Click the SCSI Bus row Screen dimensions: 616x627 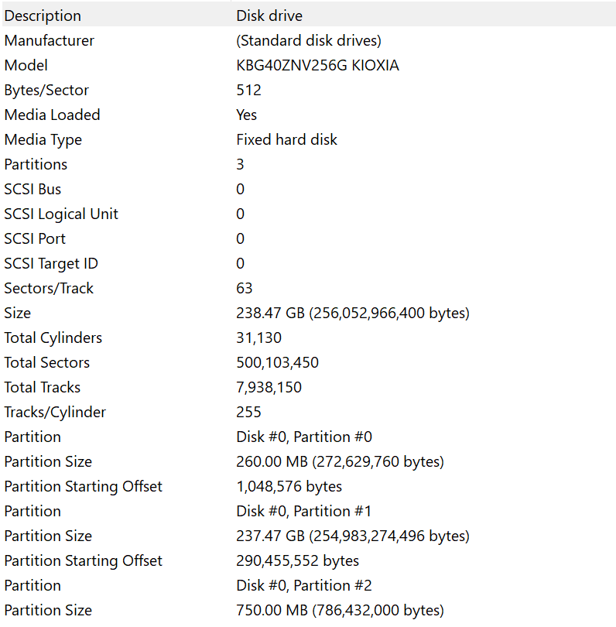pos(33,189)
